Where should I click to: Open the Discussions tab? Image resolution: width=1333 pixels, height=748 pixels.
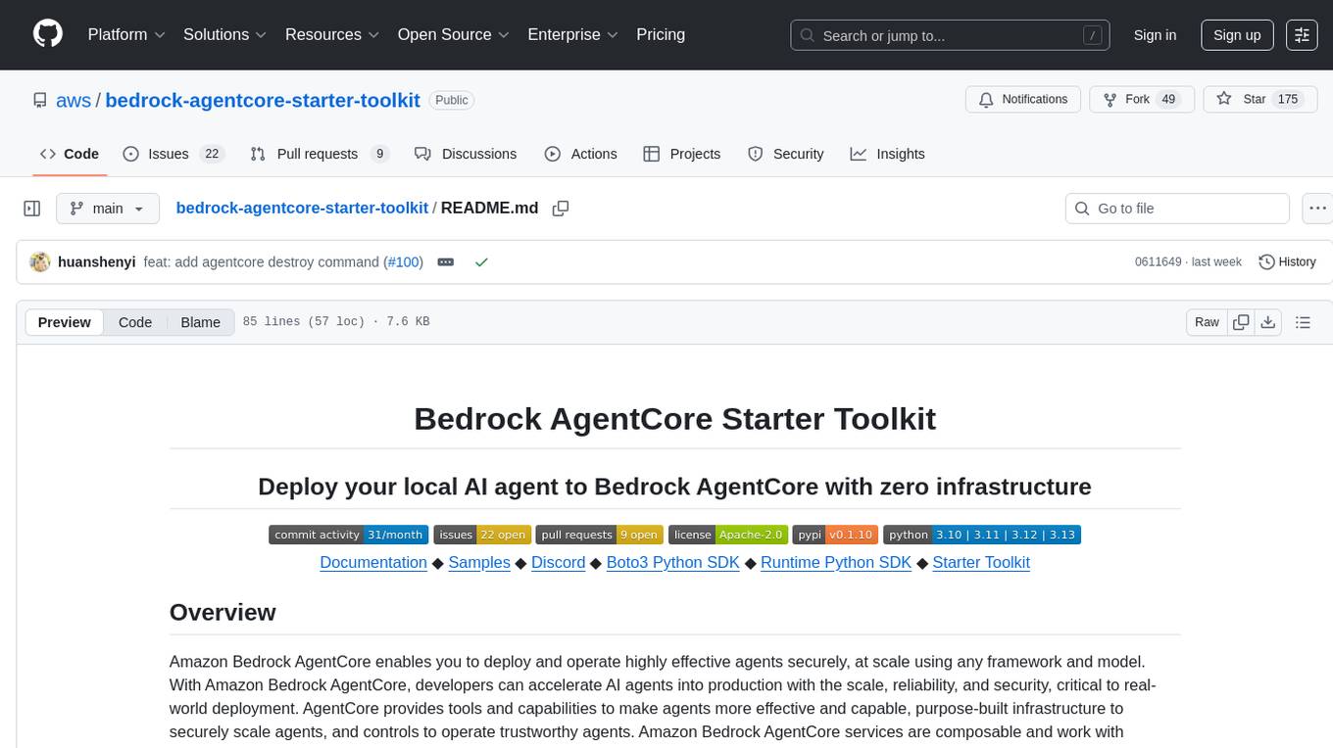coord(466,154)
